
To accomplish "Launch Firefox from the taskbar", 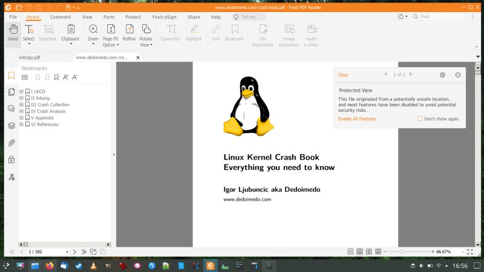I will [49, 265].
